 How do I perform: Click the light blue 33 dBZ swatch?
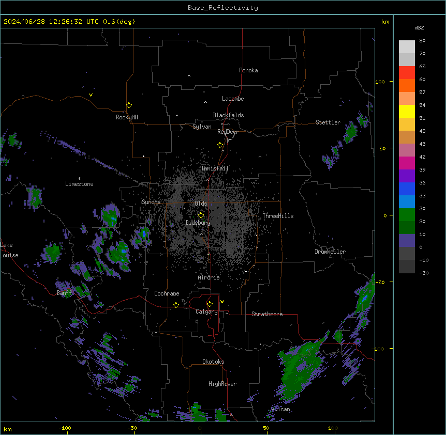(x=407, y=202)
